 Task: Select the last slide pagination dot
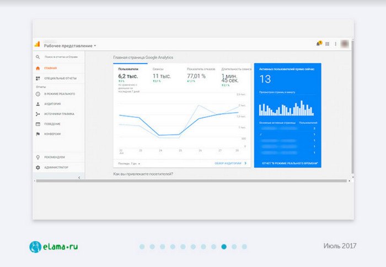(244, 247)
